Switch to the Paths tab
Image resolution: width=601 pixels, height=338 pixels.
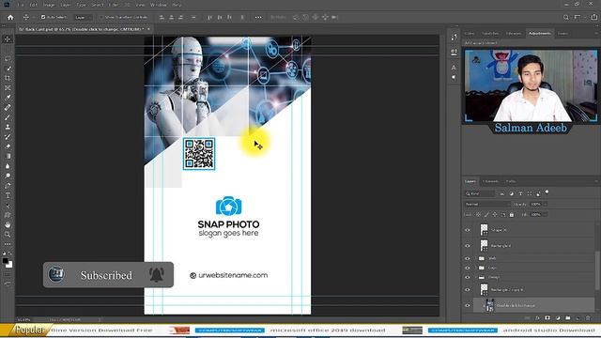click(x=511, y=181)
